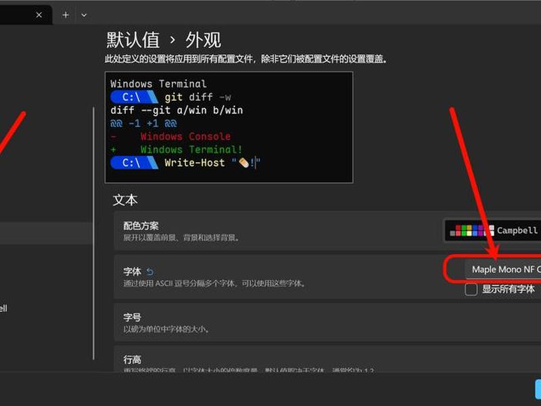Click the 字体 setting label
Image resolution: width=541 pixels, height=406 pixels.
click(132, 272)
